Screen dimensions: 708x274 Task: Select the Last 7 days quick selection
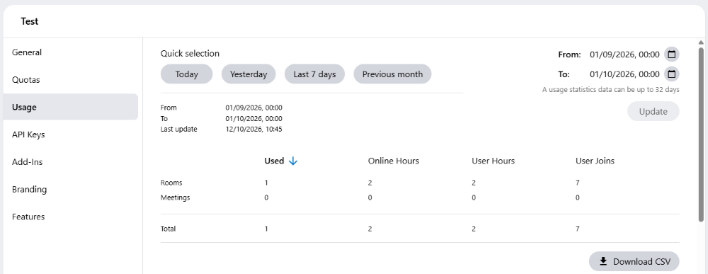pyautogui.click(x=315, y=74)
